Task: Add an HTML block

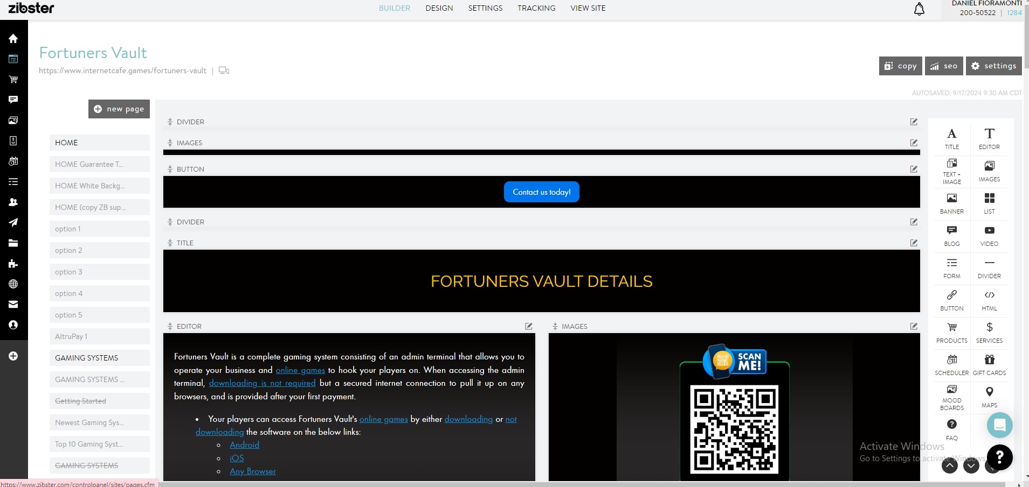Action: (x=989, y=300)
